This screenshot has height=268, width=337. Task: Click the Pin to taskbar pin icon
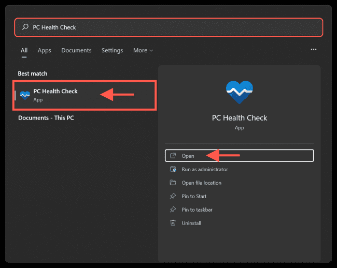[173, 210]
